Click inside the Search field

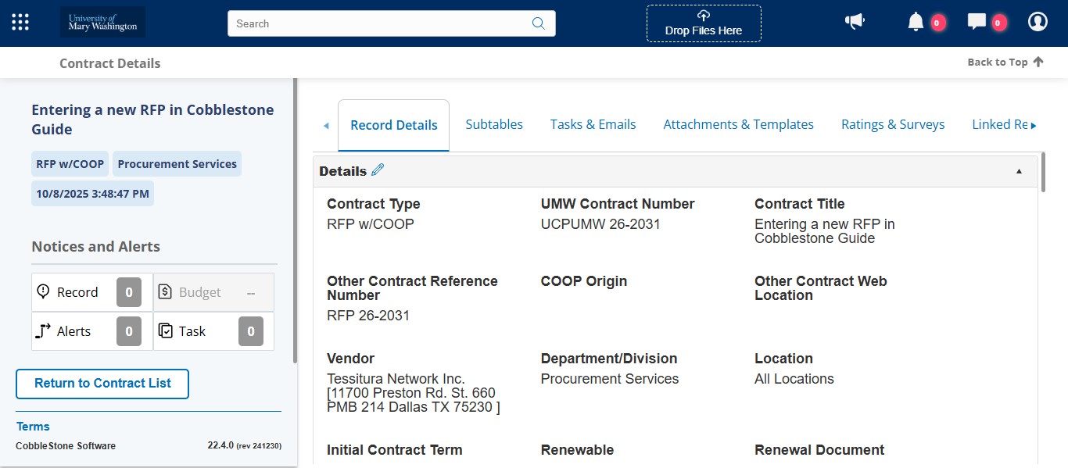pyautogui.click(x=375, y=23)
